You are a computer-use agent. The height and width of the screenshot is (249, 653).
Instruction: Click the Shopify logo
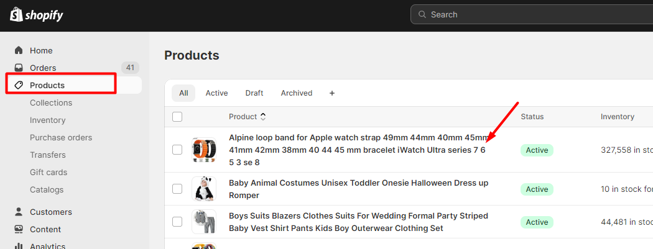(x=37, y=15)
